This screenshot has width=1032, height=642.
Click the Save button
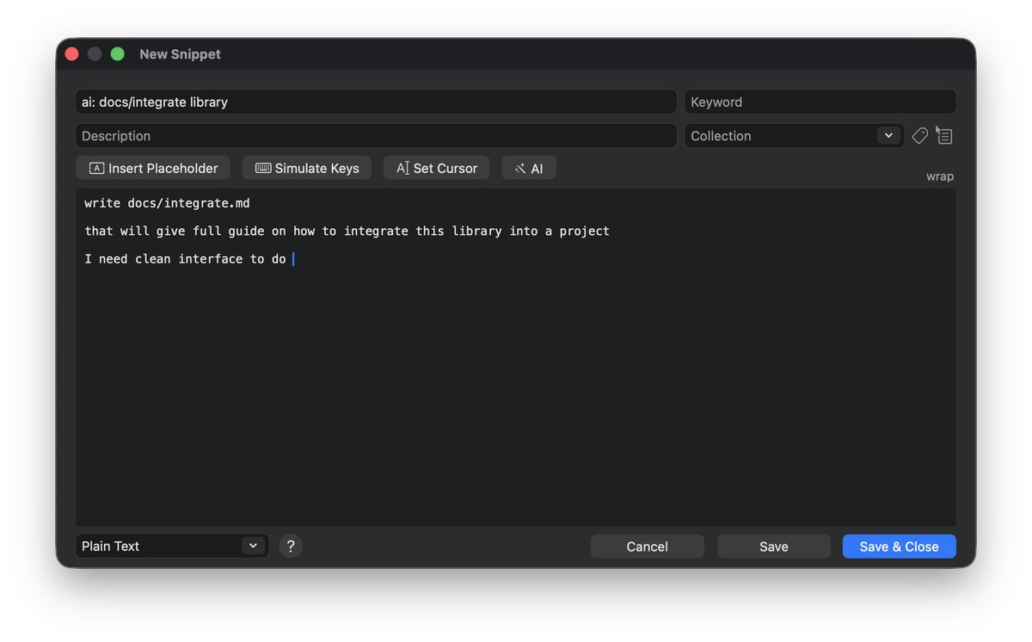point(773,546)
